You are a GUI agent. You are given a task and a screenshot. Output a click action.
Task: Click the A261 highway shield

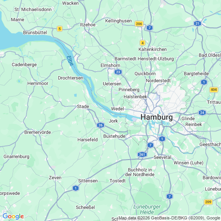tap(142, 155)
